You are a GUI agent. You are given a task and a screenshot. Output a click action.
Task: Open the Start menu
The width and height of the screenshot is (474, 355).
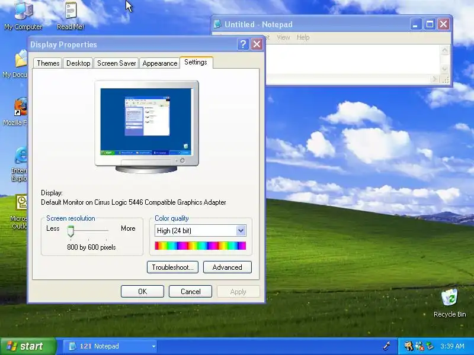28,346
